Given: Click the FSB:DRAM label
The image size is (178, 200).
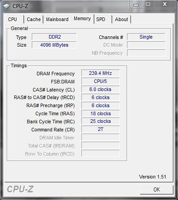Looking at the screenshot, I should tap(63, 82).
